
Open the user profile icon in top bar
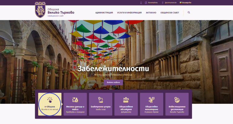click(x=141, y=3)
